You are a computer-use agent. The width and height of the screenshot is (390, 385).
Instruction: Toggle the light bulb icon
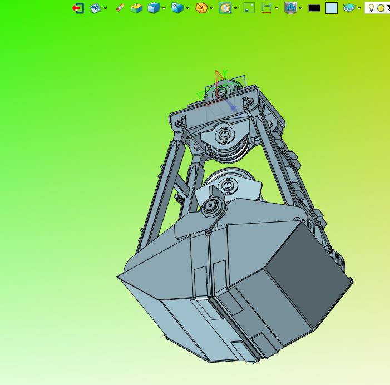pos(371,8)
